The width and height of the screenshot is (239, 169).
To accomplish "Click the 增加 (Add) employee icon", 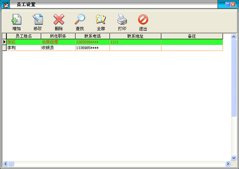I will coord(17,20).
